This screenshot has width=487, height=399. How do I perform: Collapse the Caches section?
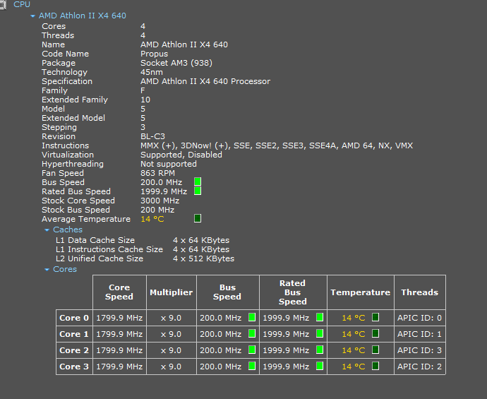tap(47, 230)
